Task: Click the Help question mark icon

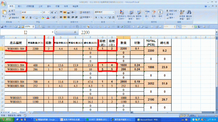Action: (x=206, y=6)
